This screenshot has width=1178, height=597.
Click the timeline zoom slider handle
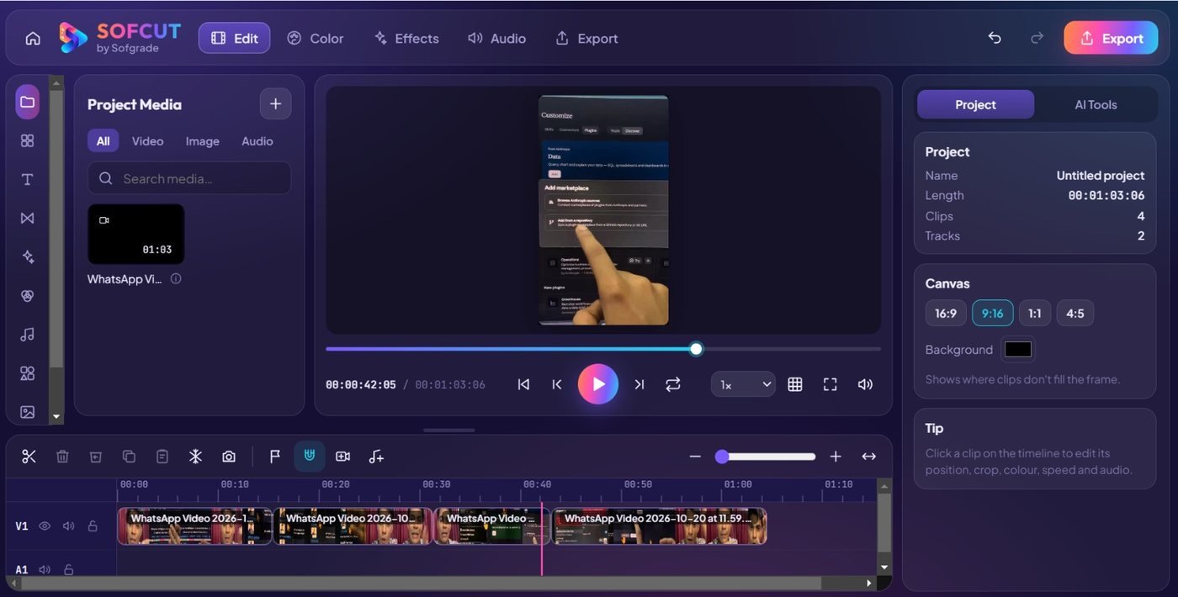(x=721, y=457)
